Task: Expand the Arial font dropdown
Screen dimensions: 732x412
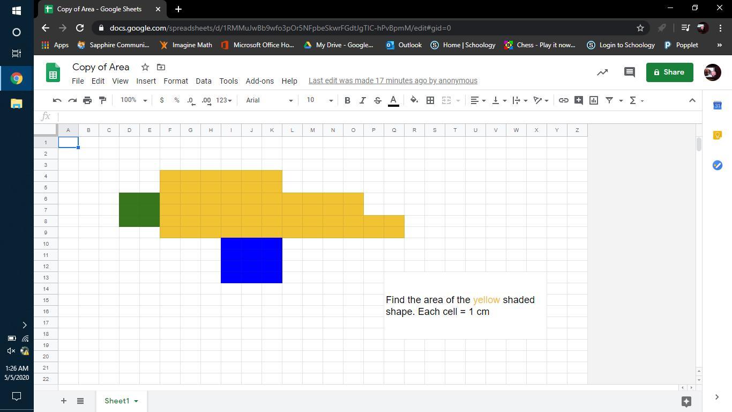Action: coord(269,100)
